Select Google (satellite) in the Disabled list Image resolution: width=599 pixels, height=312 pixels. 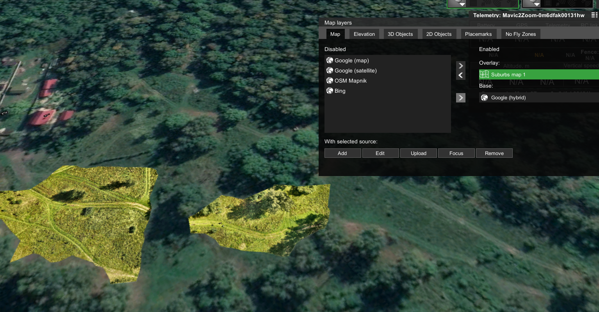387,71
